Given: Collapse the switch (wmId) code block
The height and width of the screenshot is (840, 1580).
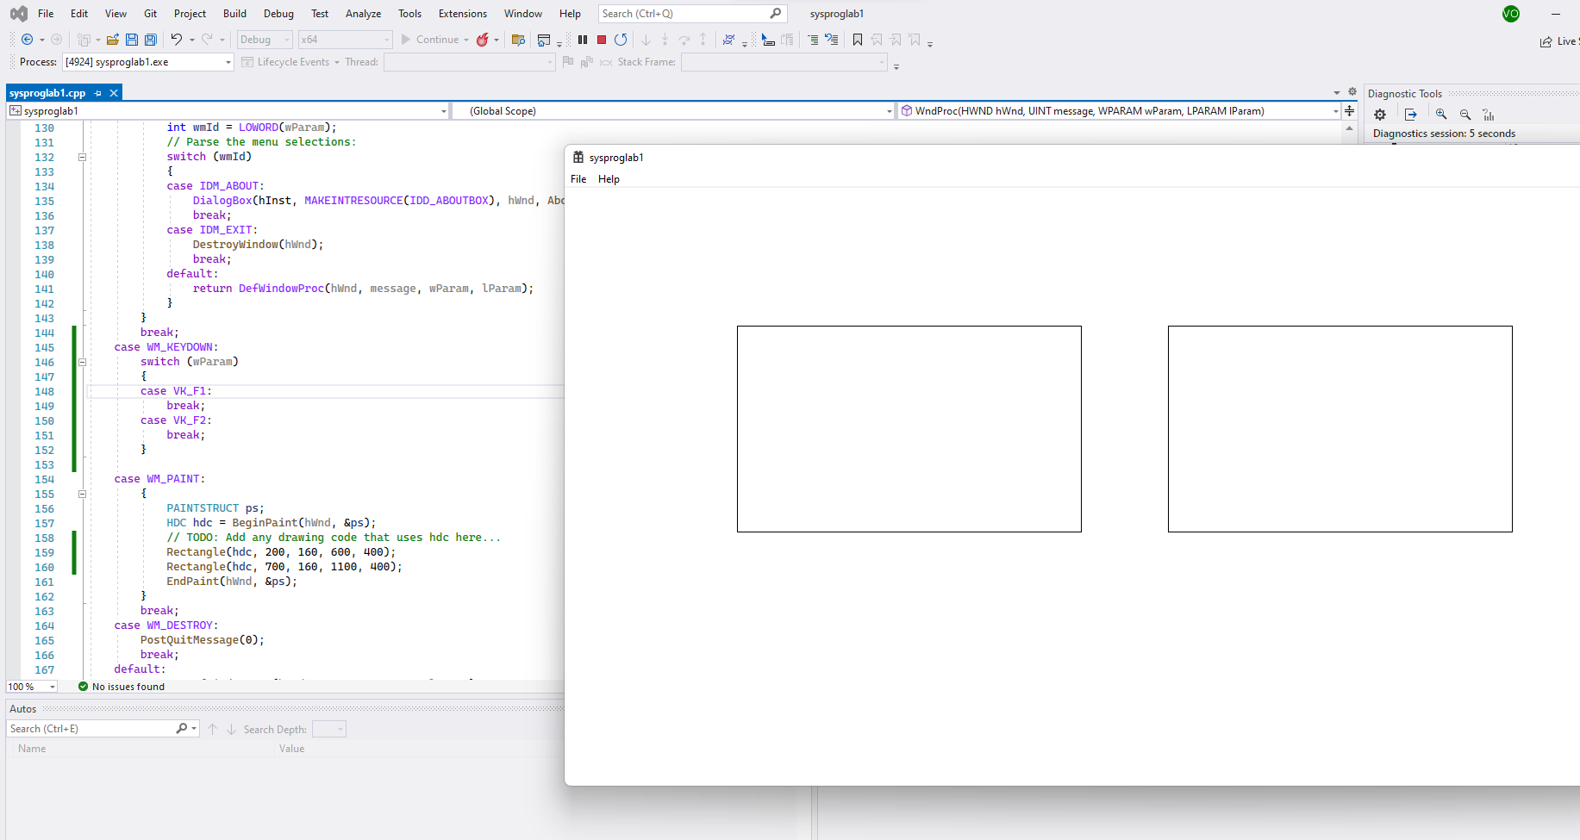Looking at the screenshot, I should pos(82,157).
